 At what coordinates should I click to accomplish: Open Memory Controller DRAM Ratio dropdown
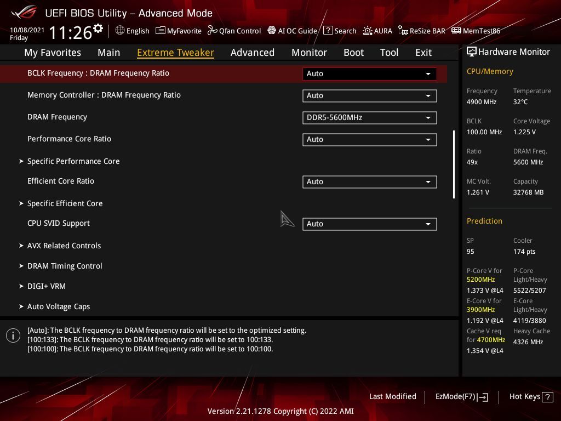click(x=370, y=95)
